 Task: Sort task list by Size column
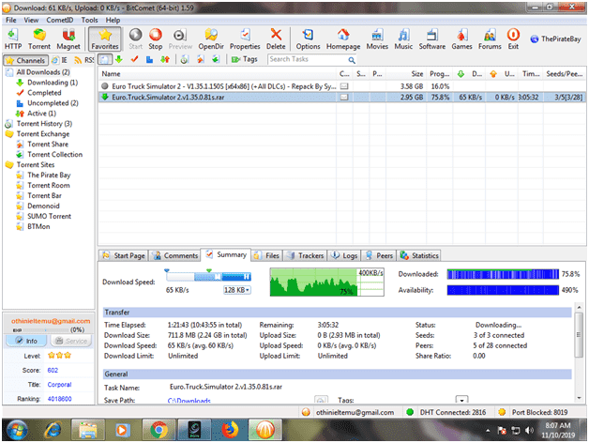click(406, 74)
